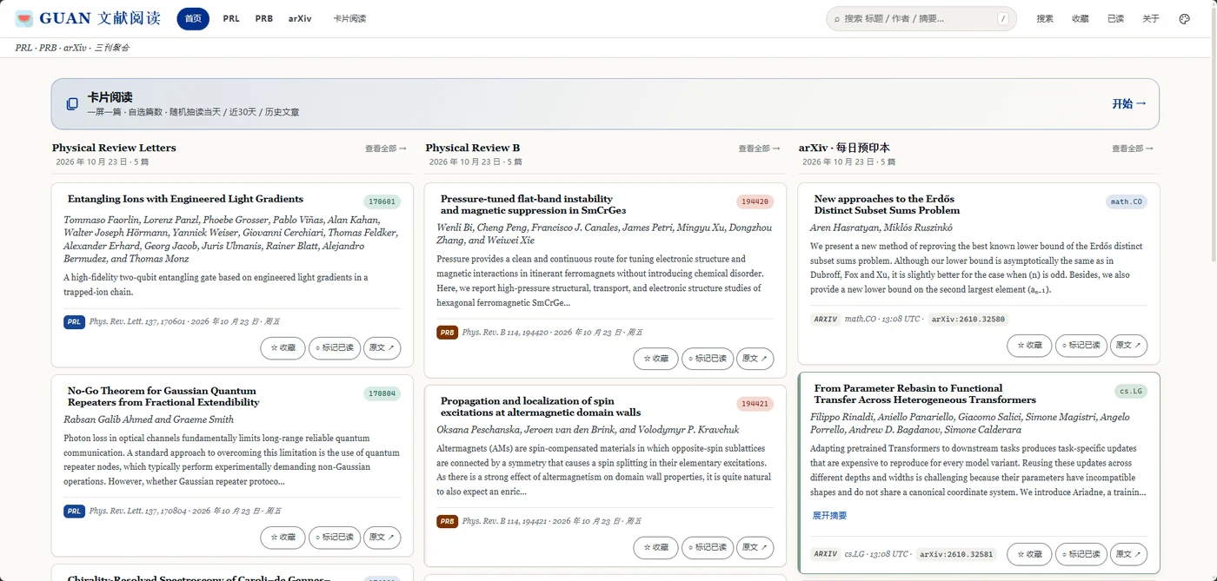Click the PRL badge on the Entangling Ions card
The width and height of the screenshot is (1217, 581).
click(74, 322)
